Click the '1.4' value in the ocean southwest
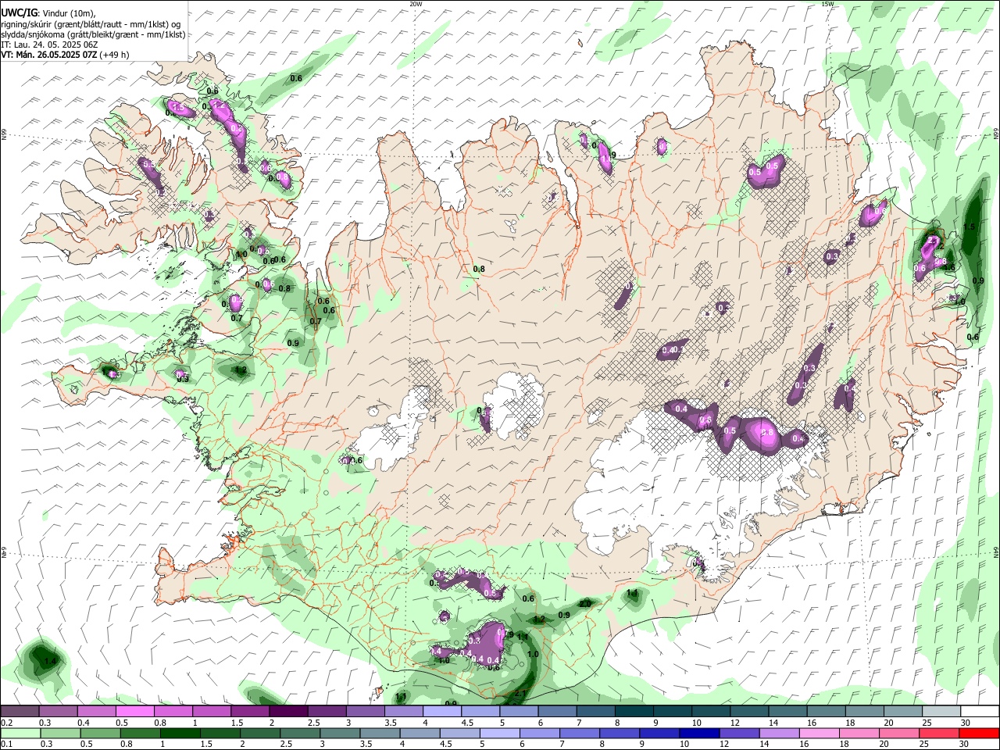1000x750 pixels. coord(51,662)
